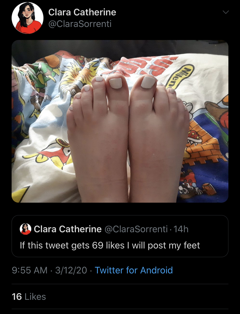The height and width of the screenshot is (314, 240).
Task: Click the word Likes beside count
Action: pyautogui.click(x=35, y=297)
